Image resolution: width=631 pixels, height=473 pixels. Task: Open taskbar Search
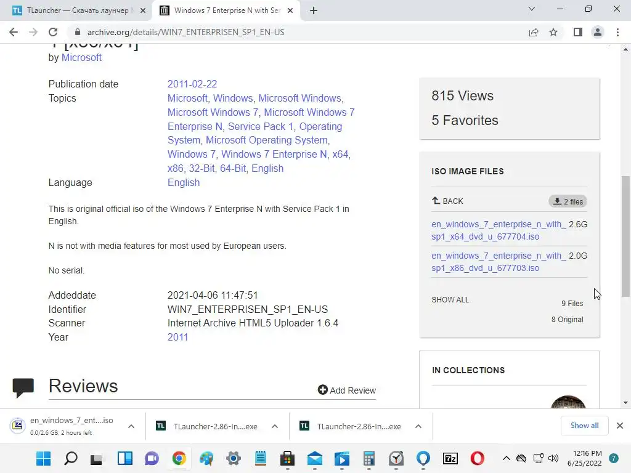71,458
